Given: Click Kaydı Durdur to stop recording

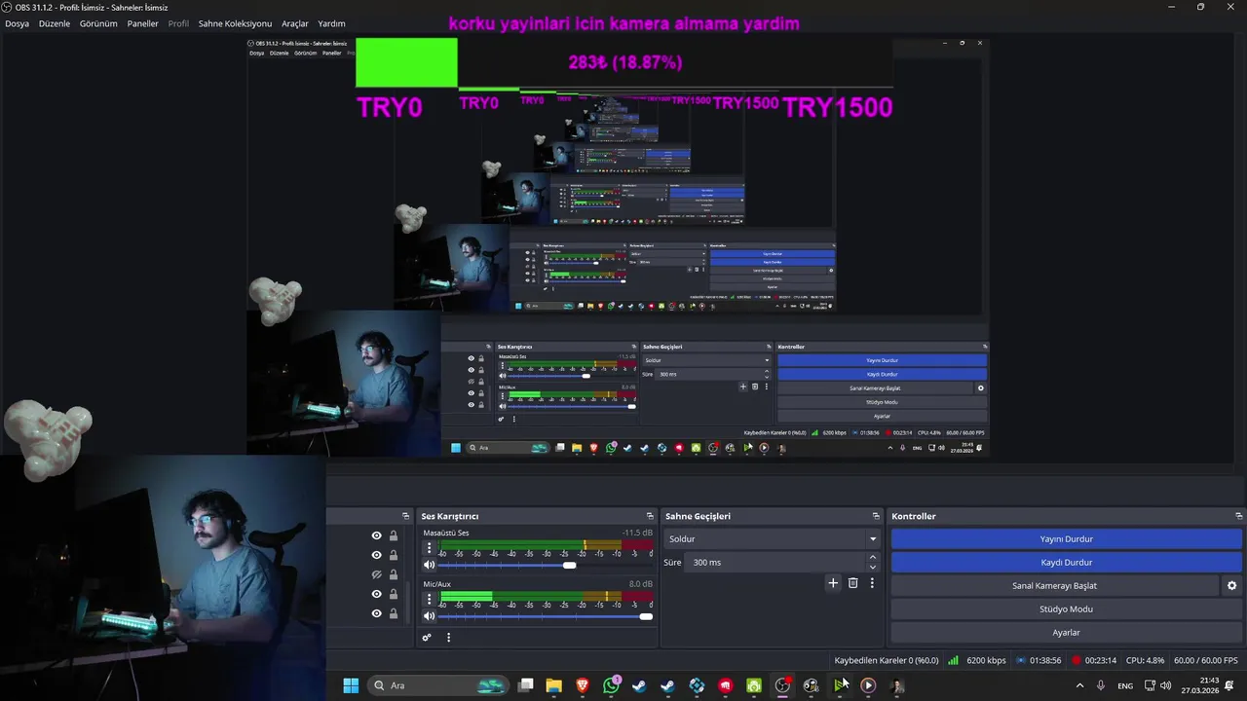Looking at the screenshot, I should [1066, 562].
